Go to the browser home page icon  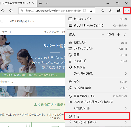pos(11,11)
